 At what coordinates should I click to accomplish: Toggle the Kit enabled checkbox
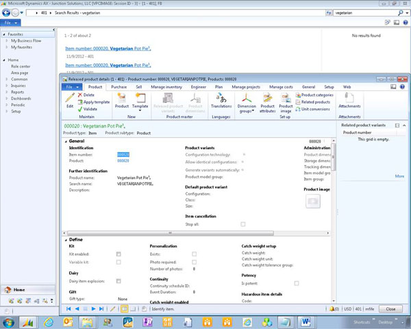pos(119,254)
